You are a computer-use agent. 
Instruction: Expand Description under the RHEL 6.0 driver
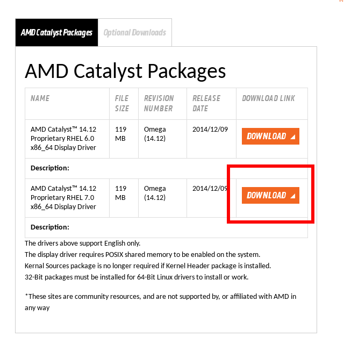50,168
